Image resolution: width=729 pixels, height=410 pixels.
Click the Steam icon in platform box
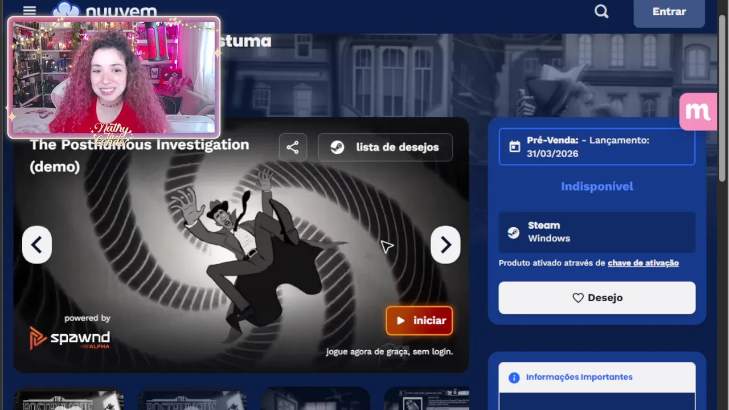point(514,232)
